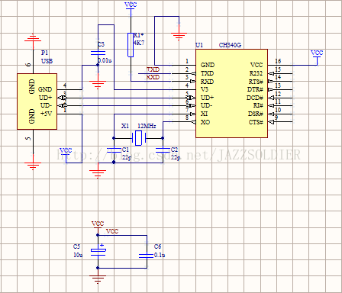Click the +5V pin name on USB connector
Image resolution: width=342 pixels, height=293 pixels.
[46, 114]
